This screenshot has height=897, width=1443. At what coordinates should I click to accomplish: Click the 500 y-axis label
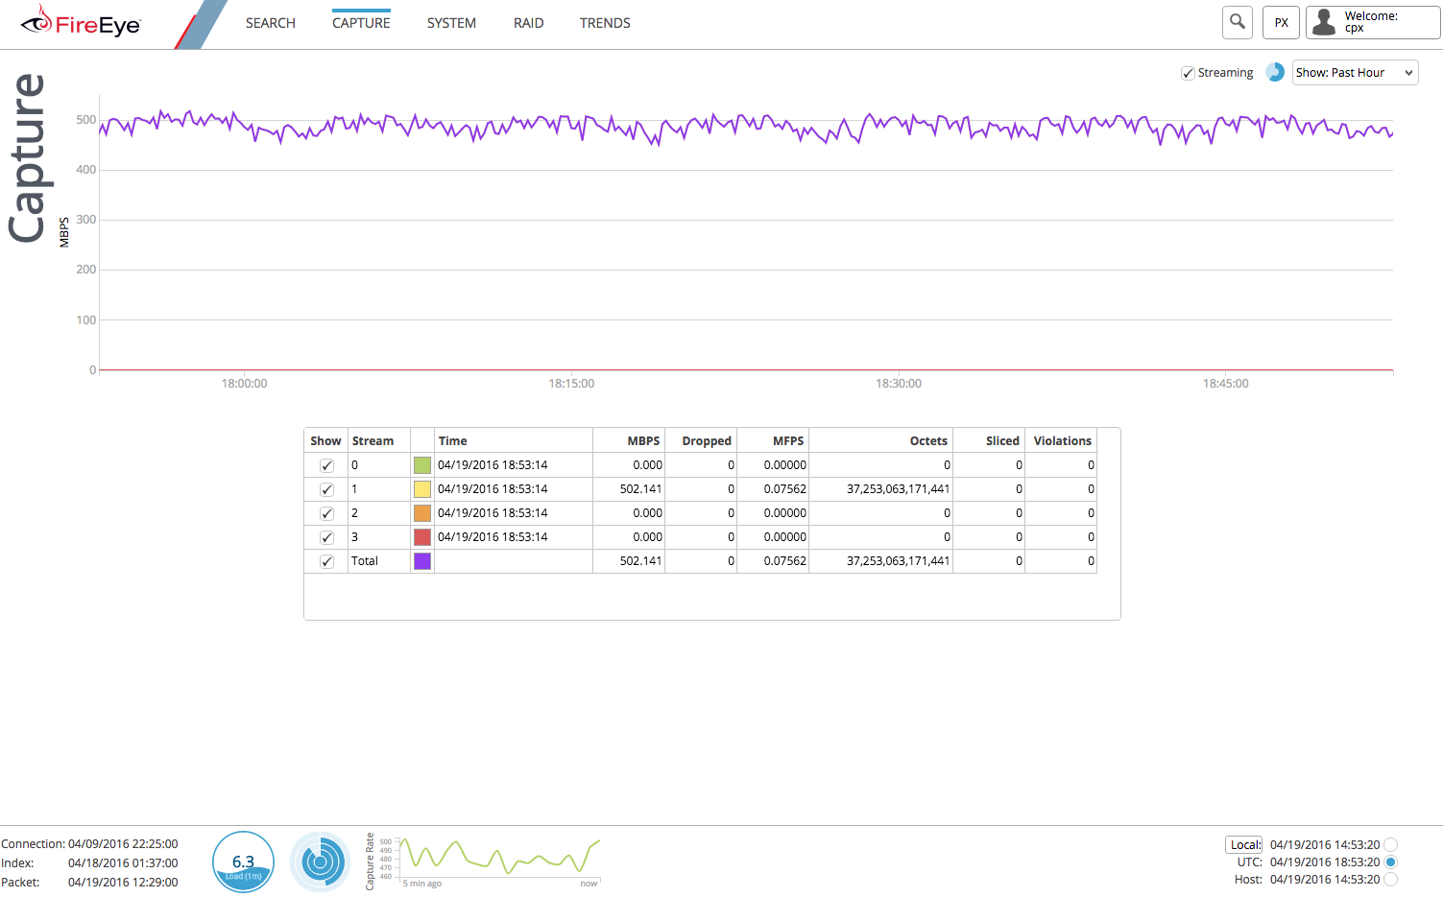tap(86, 120)
